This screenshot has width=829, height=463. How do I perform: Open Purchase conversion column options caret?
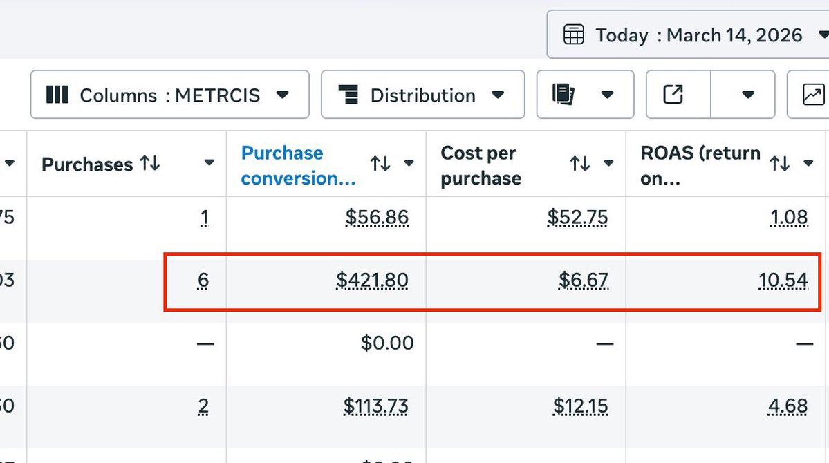[x=409, y=164]
